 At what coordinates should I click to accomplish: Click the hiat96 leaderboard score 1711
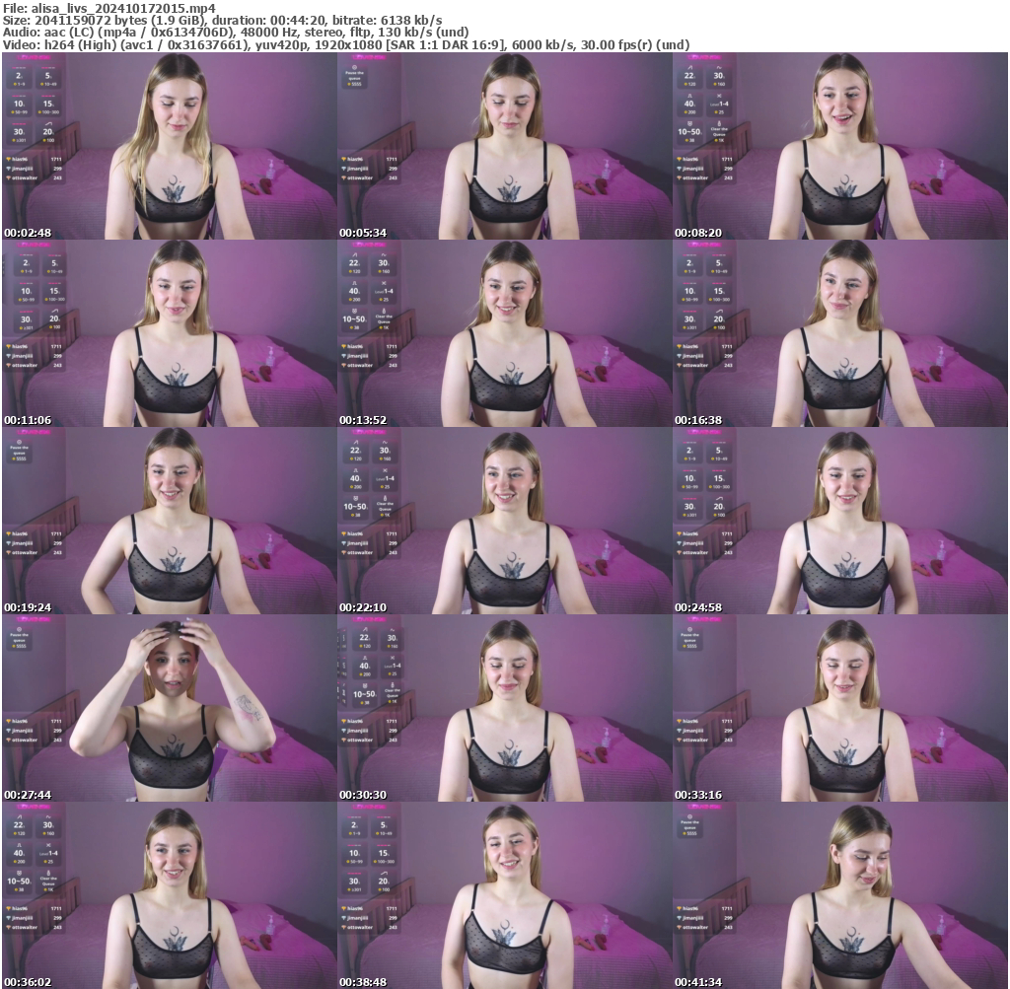point(57,158)
